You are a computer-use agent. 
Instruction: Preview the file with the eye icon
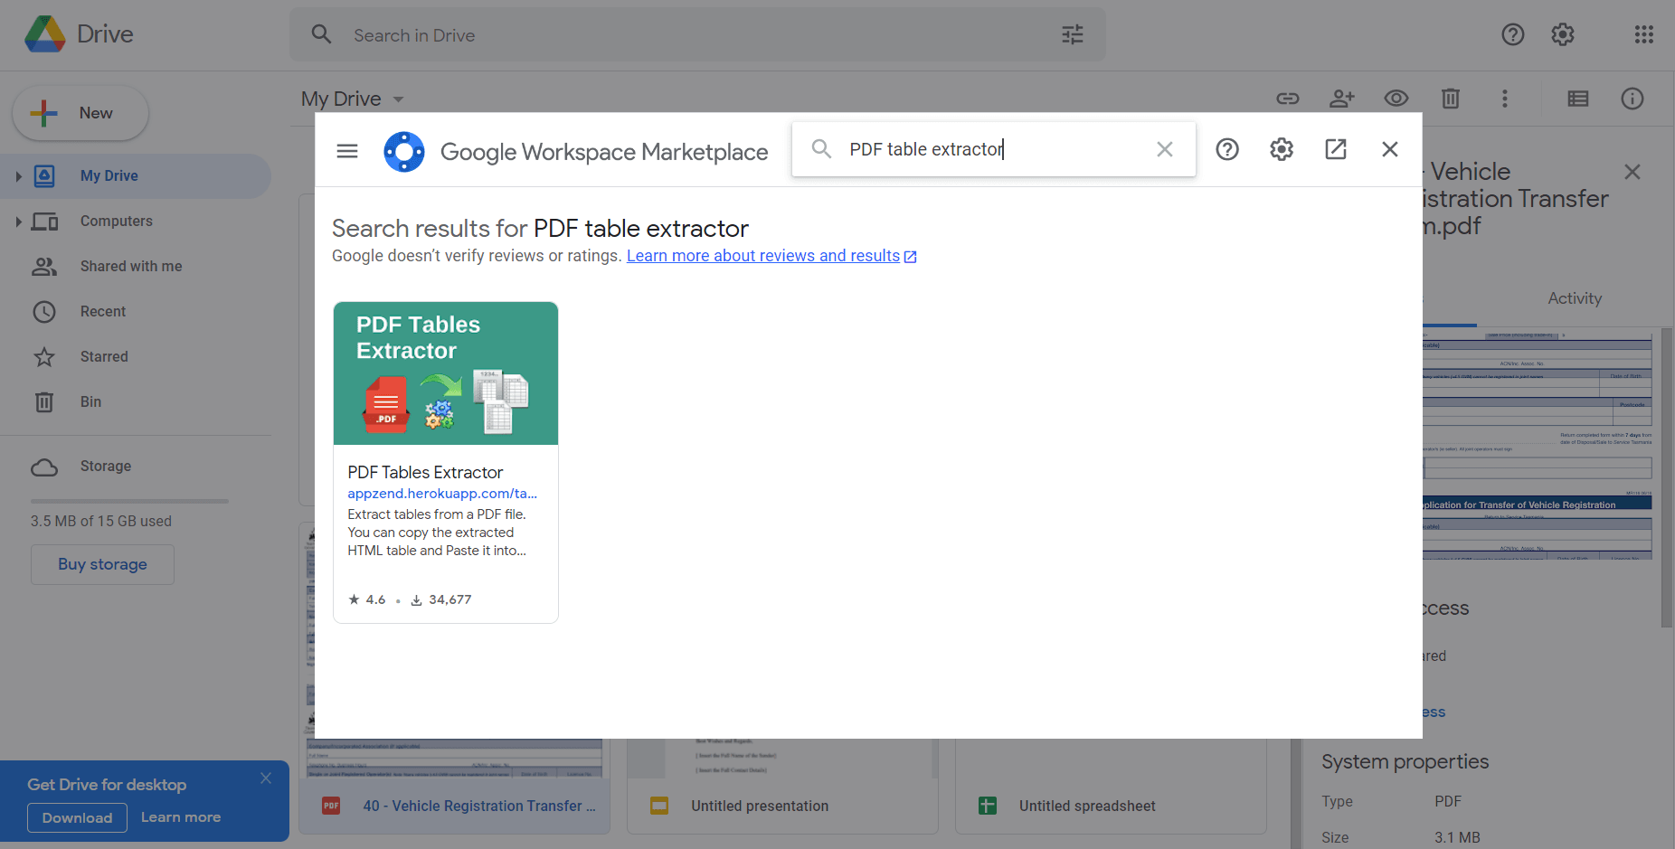click(1396, 99)
